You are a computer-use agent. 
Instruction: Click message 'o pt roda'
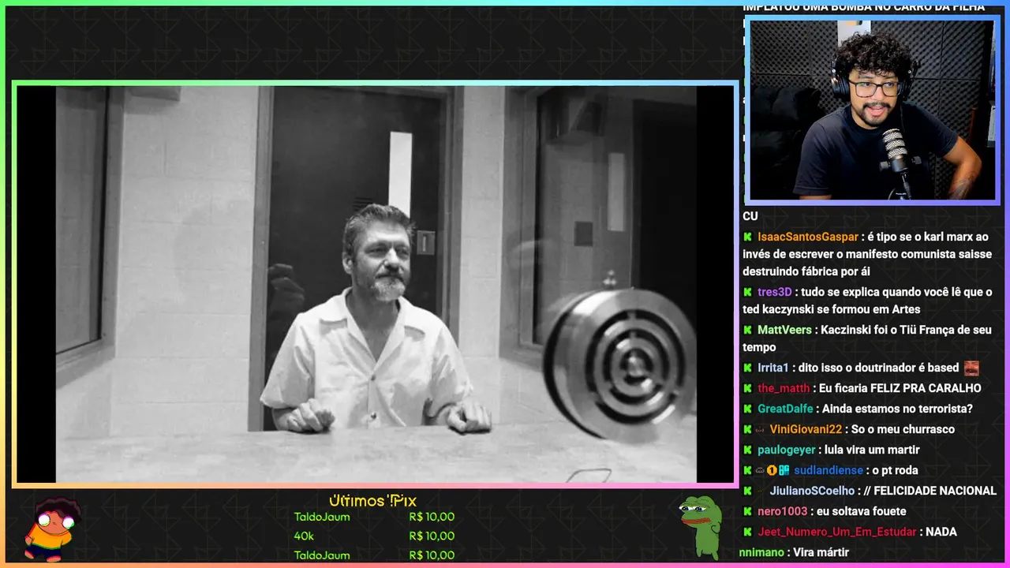point(895,470)
